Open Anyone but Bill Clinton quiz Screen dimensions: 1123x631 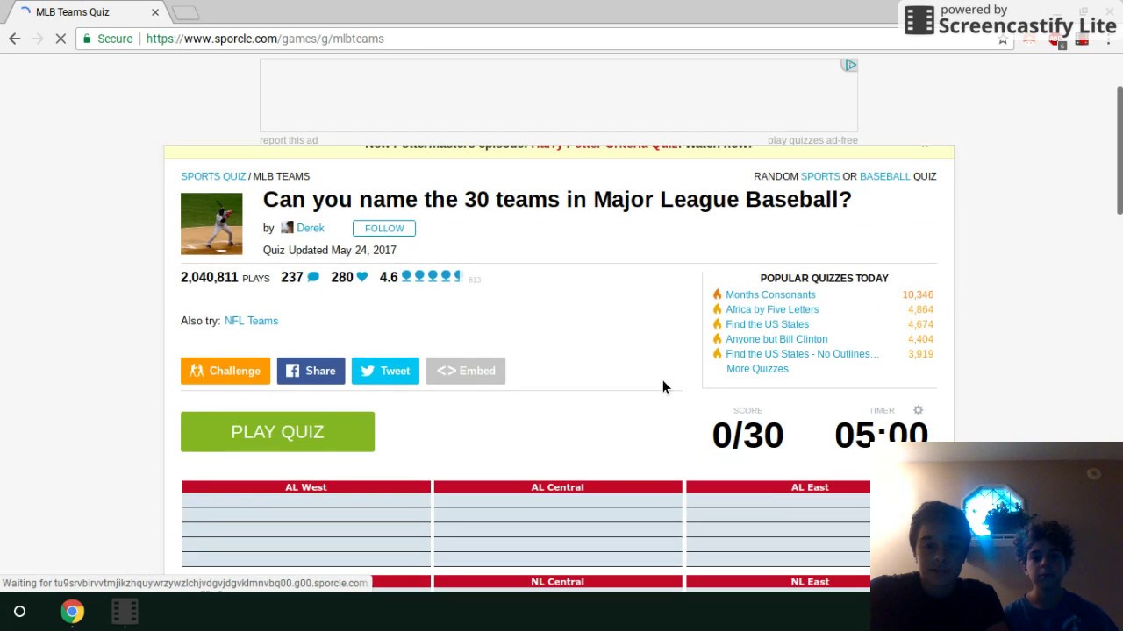(x=776, y=339)
